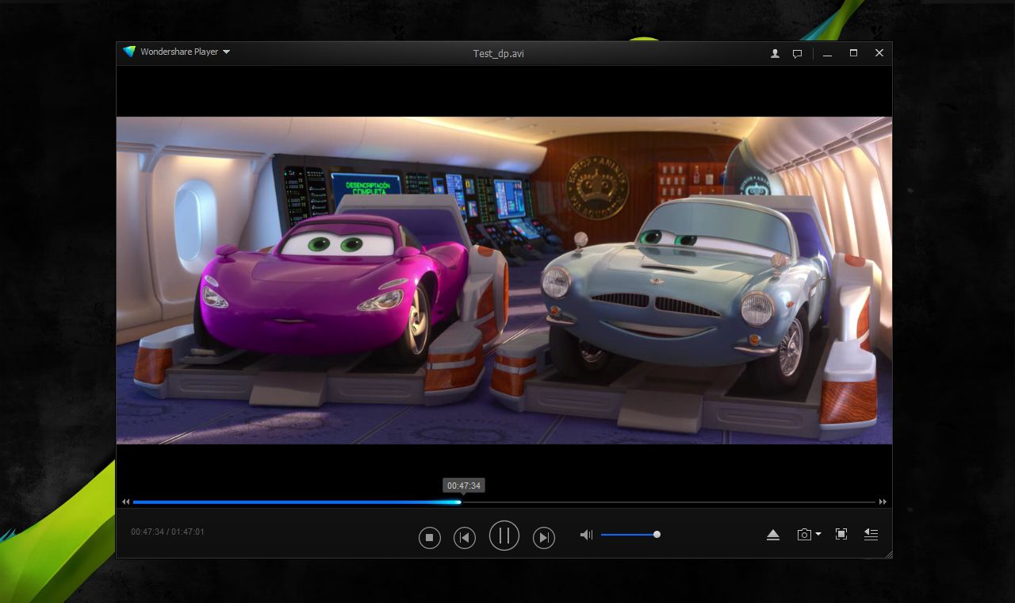Image resolution: width=1015 pixels, height=603 pixels.
Task: Click the fast-forward arrows right of seek bar
Action: (883, 502)
